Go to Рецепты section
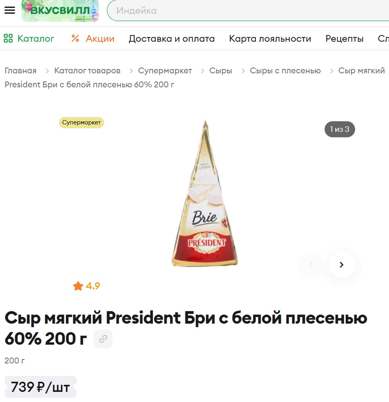This screenshot has height=402, width=389. [344, 39]
